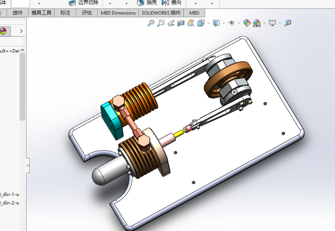Toggle the Section View icon
Screen dimensions: 335x231
(x=181, y=23)
